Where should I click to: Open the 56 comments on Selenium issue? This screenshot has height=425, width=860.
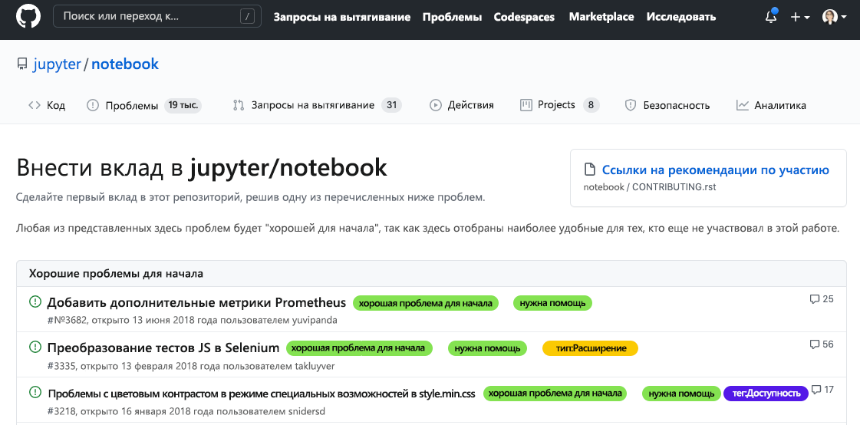[822, 344]
